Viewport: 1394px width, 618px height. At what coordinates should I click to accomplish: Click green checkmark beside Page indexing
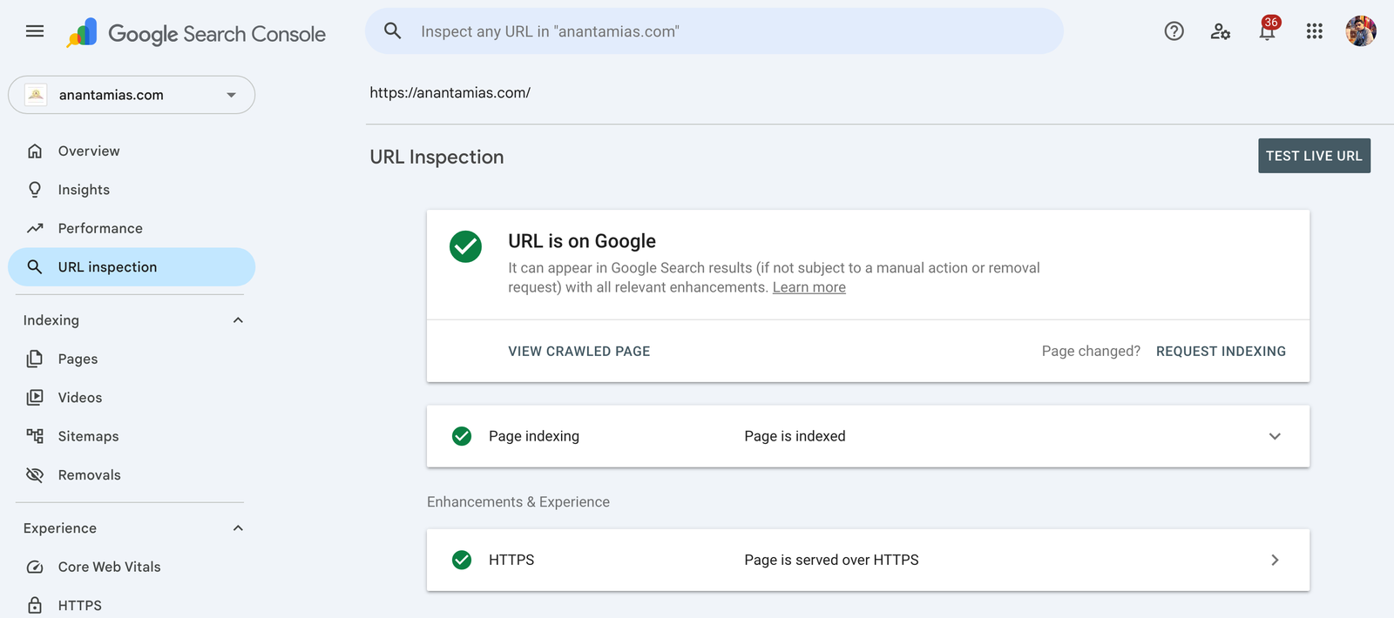click(462, 436)
